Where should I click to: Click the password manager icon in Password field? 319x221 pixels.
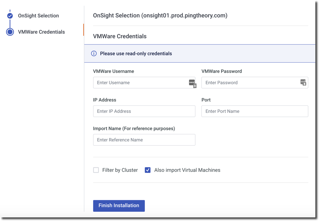coord(303,82)
